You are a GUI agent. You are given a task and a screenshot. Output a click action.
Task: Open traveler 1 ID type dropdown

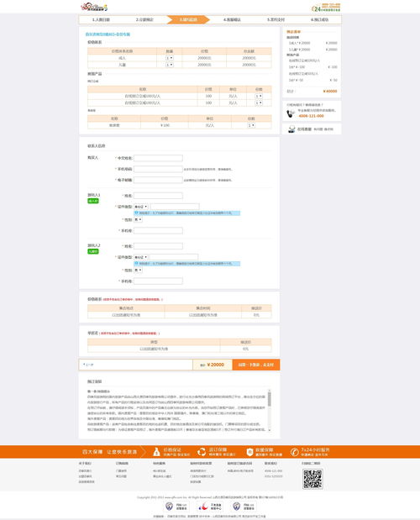[141, 207]
